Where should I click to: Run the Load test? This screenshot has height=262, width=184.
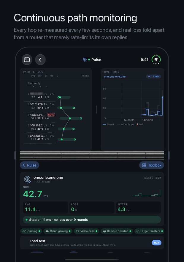click(156, 243)
